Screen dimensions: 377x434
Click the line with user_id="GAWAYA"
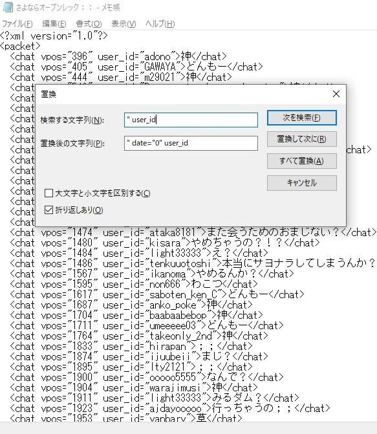pyautogui.click(x=136, y=67)
